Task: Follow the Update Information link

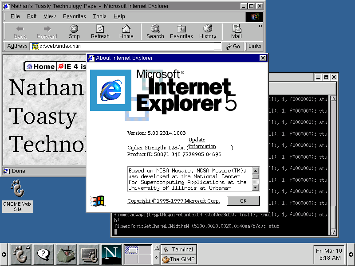Action: pos(202,143)
